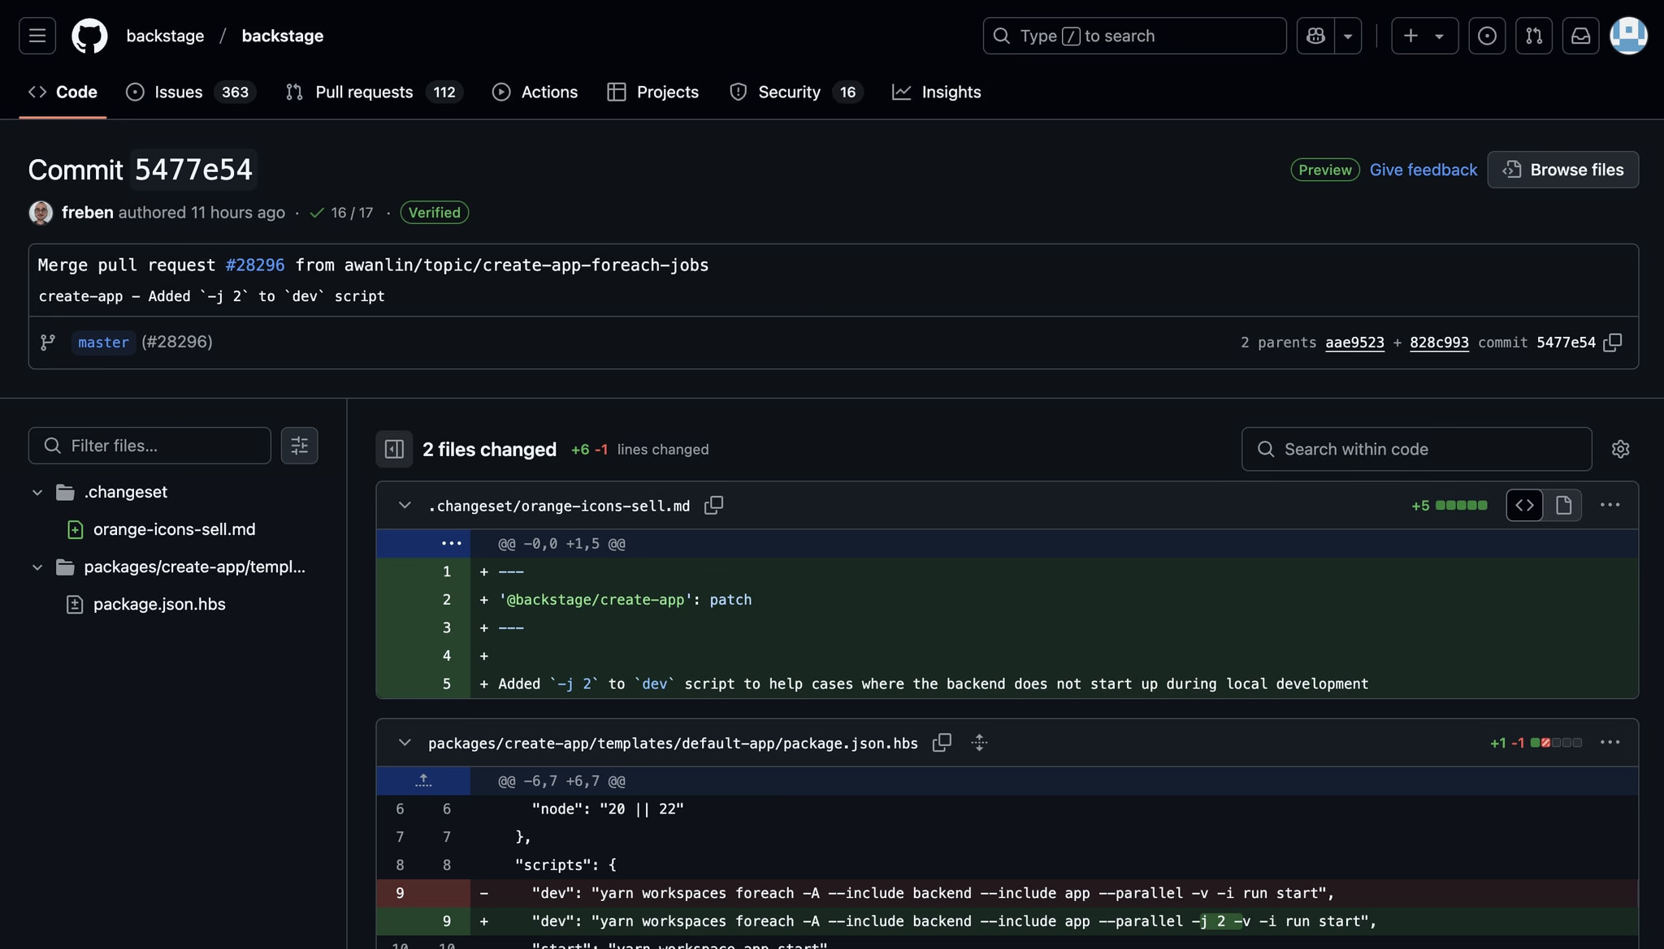This screenshot has width=1664, height=949.
Task: Go to GitHub homepage via Octocat logo
Action: 89,36
